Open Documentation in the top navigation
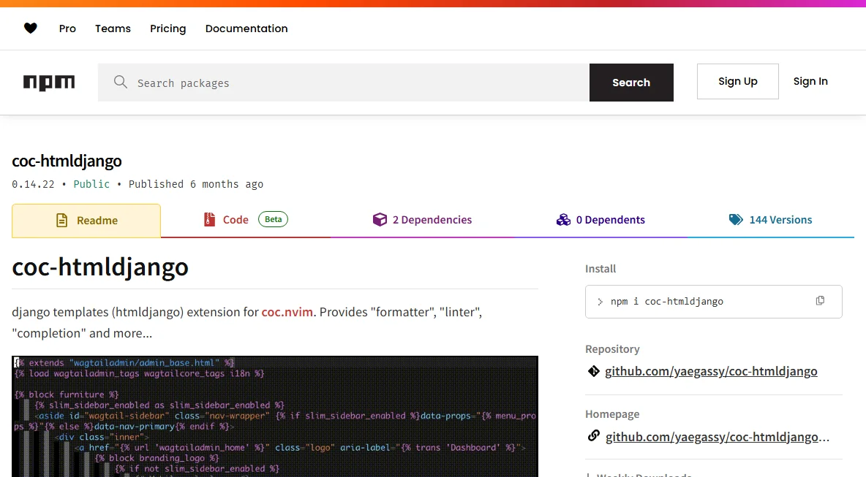This screenshot has width=866, height=477. (246, 28)
